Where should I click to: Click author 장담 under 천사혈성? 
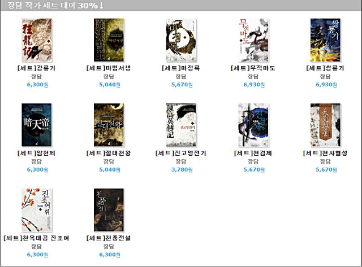tap(325, 161)
